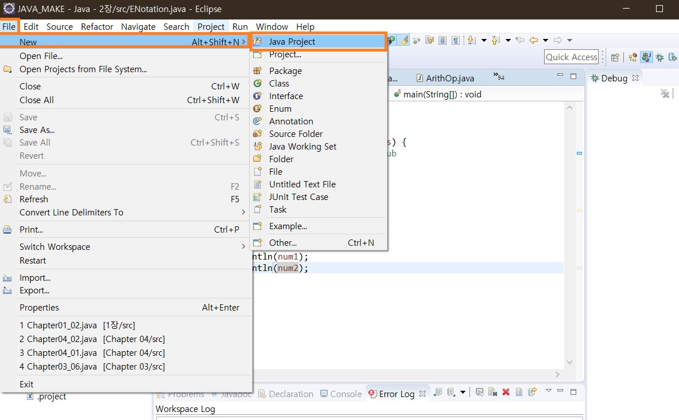Click Import Log icon in Error Log
This screenshot has width=679, height=420.
451,392
